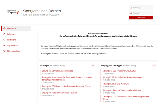The height and width of the screenshot is (102, 163).
Task: Click the Vergangene Sitzungen heading
Action: click(x=111, y=66)
